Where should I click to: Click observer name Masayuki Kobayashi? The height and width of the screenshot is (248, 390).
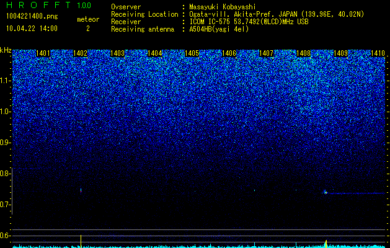click(223, 7)
